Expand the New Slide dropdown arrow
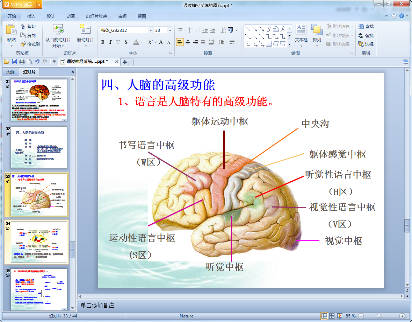This screenshot has height=322, width=412. pos(85,46)
